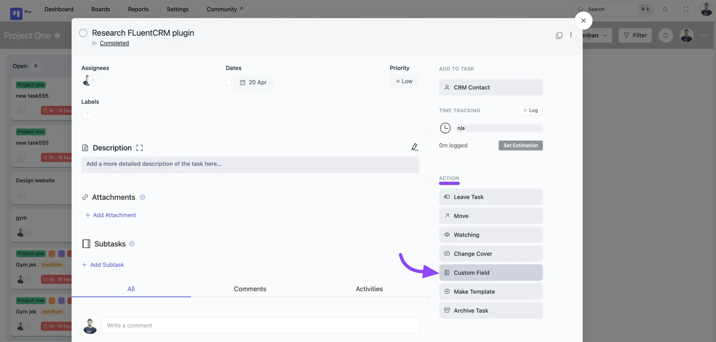The width and height of the screenshot is (716, 342).
Task: Click the plus icon beside Subtasks
Action: [132, 244]
